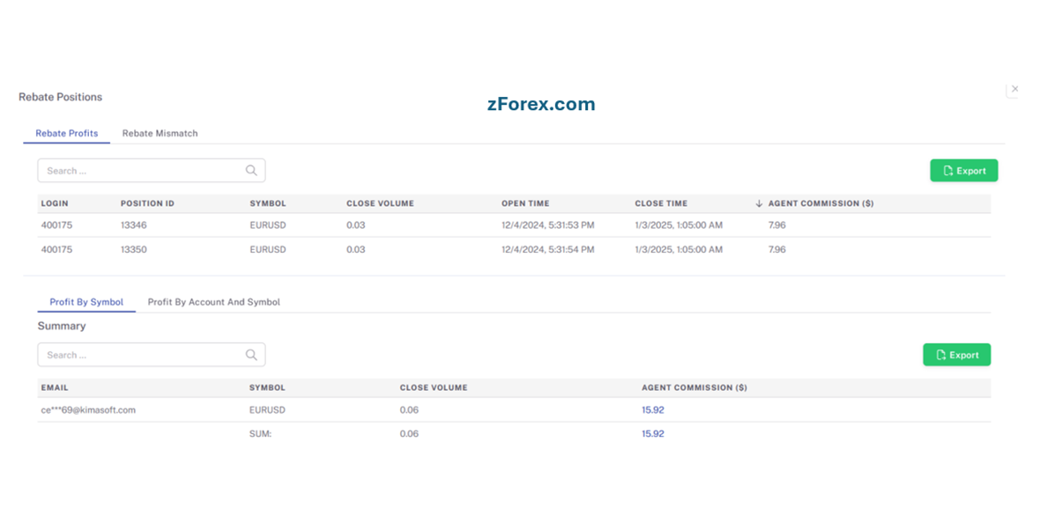This screenshot has width=1047, height=523.
Task: Click AGENT COMMISSION ($) header in positions table
Action: 821,203
